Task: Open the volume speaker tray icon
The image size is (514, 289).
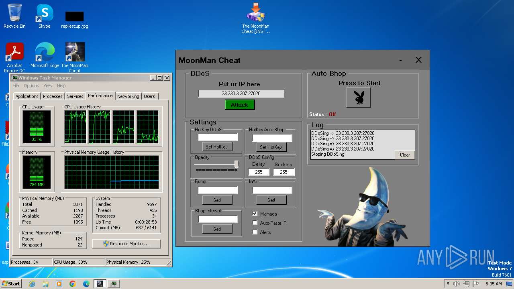Action: (x=457, y=284)
